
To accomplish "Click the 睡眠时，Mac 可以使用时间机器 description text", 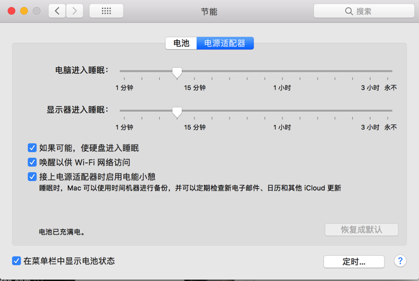I will (x=190, y=188).
